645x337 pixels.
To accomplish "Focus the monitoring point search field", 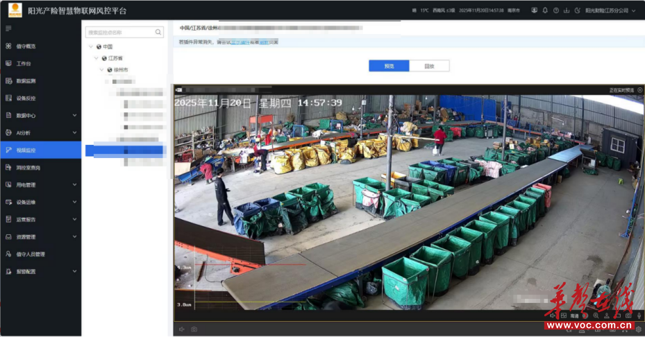I will [x=118, y=33].
